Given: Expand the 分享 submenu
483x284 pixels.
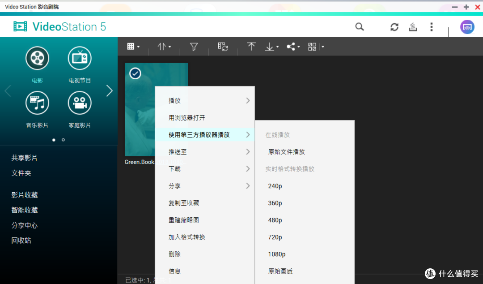Looking at the screenshot, I should point(205,186).
